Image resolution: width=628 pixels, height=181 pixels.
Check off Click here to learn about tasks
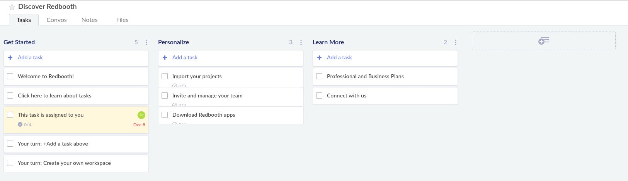[10, 96]
